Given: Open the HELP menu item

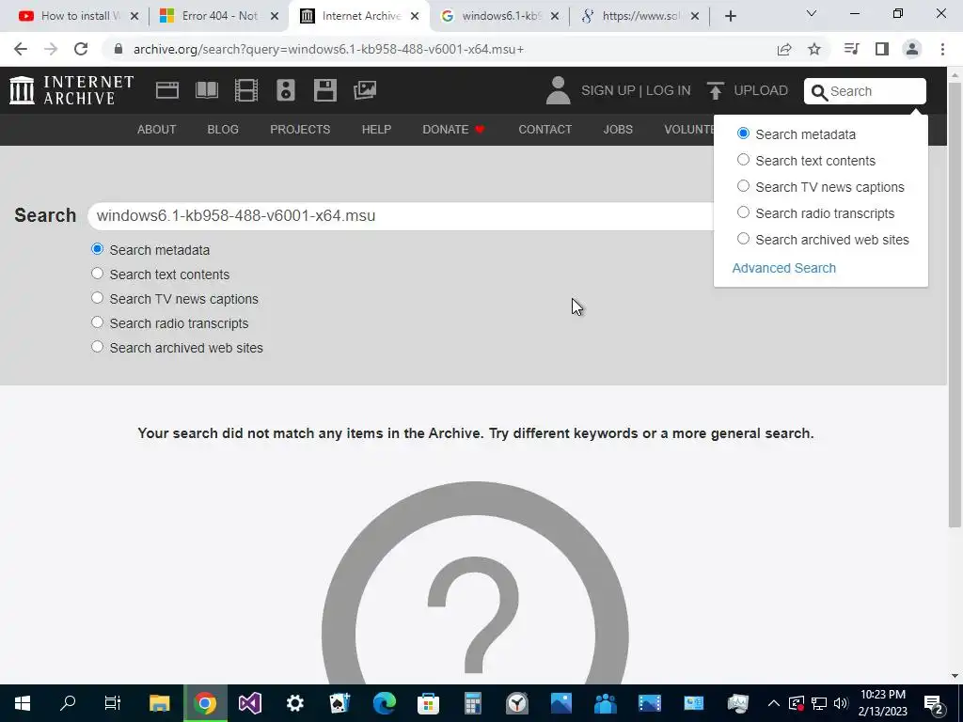Looking at the screenshot, I should [376, 130].
